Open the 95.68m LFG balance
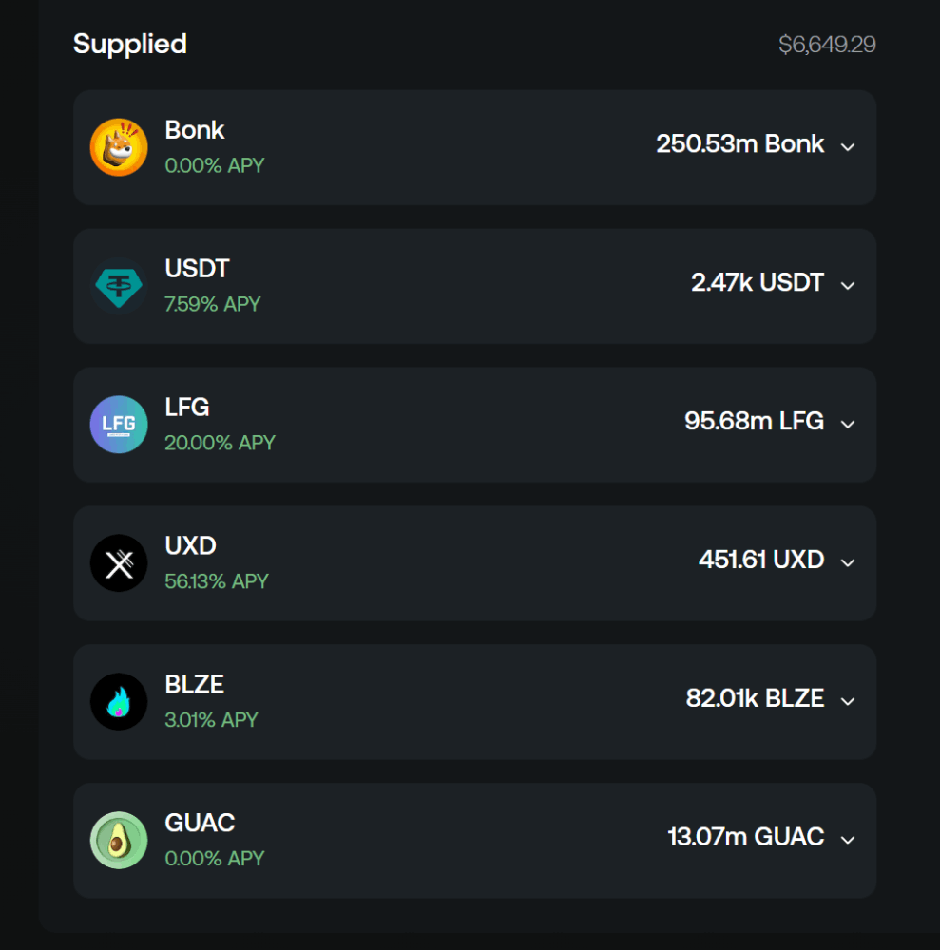940x950 pixels. pos(754,421)
